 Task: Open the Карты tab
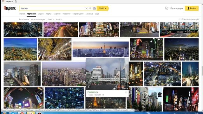[49, 14]
